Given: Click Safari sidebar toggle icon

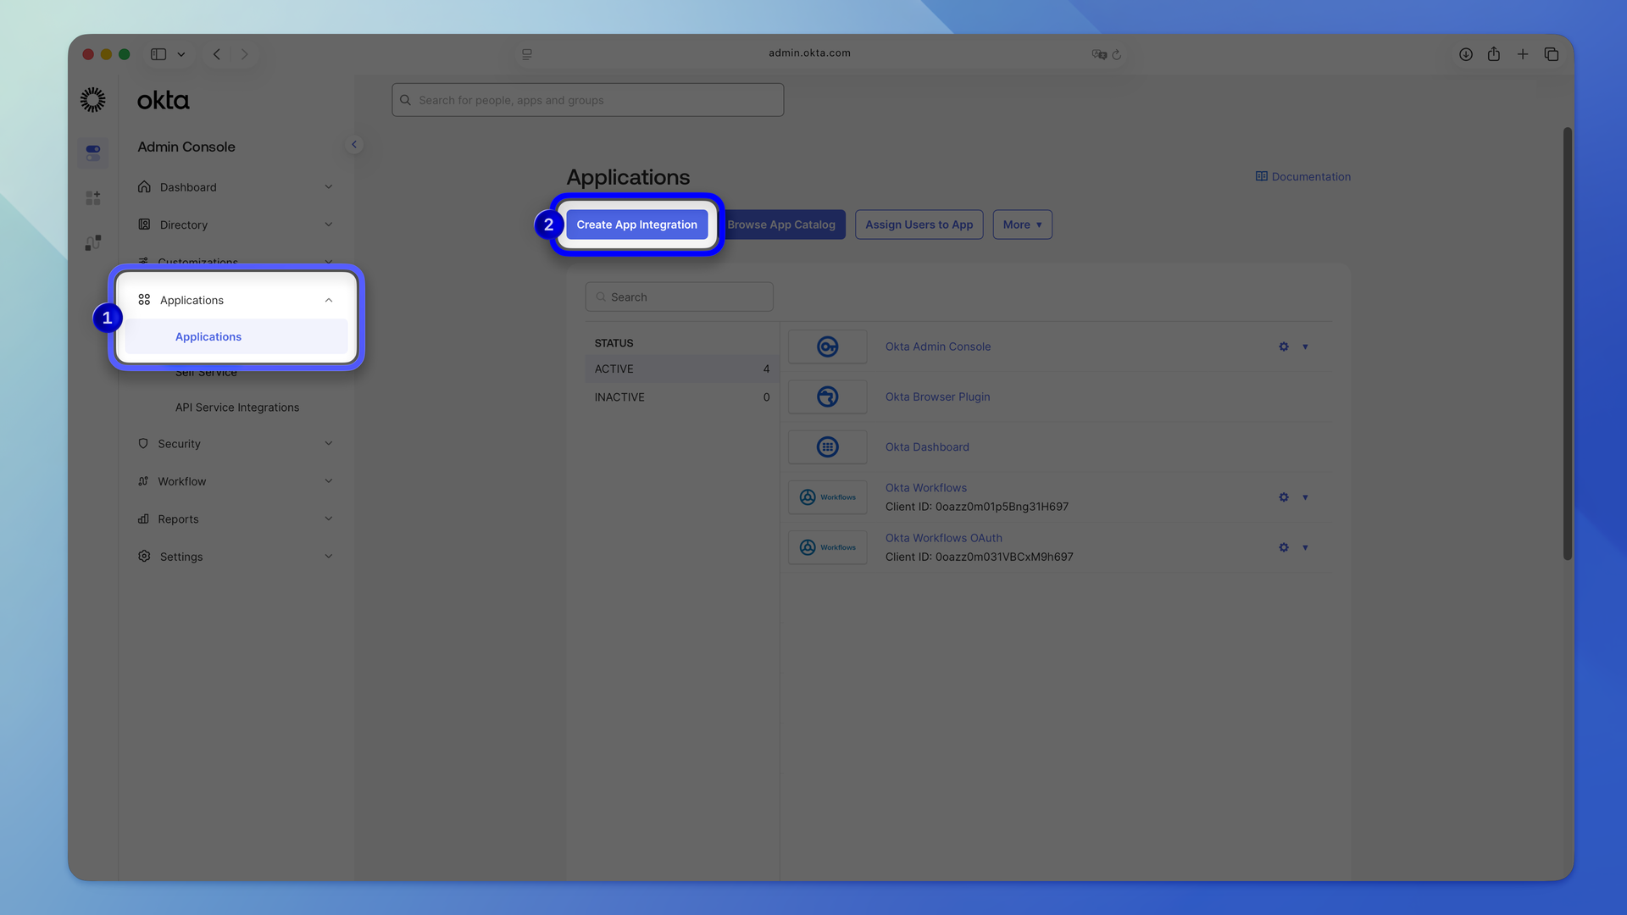Looking at the screenshot, I should (158, 54).
